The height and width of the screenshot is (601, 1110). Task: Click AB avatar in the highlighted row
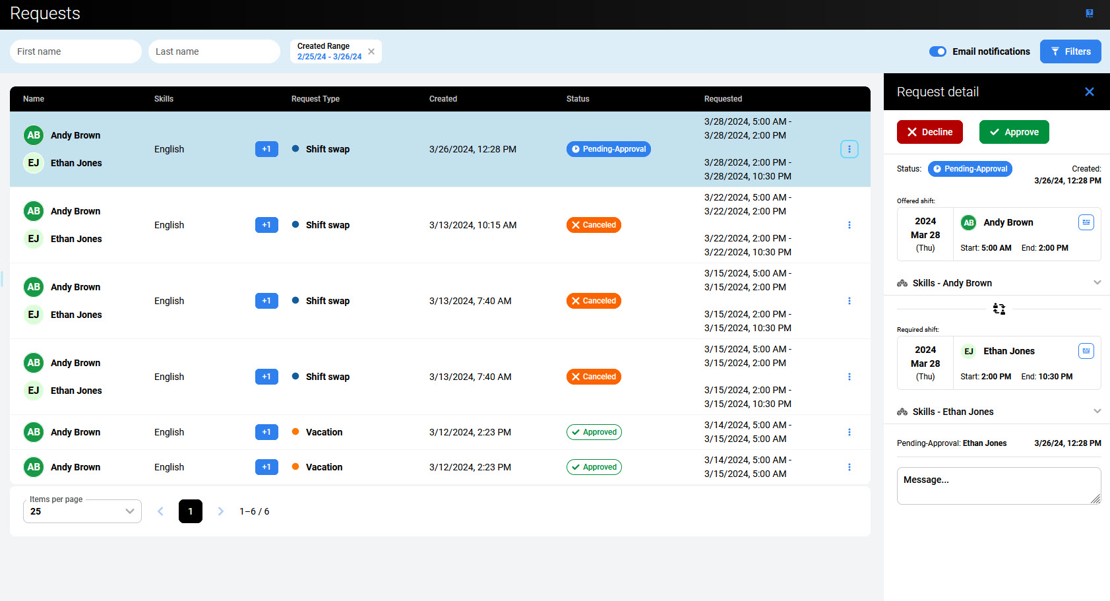point(34,135)
